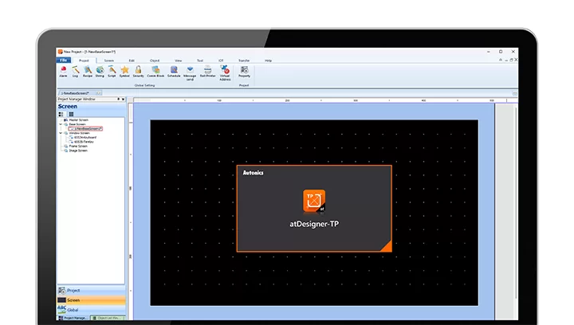Open the Message send setting
The image size is (574, 325).
pos(190,73)
